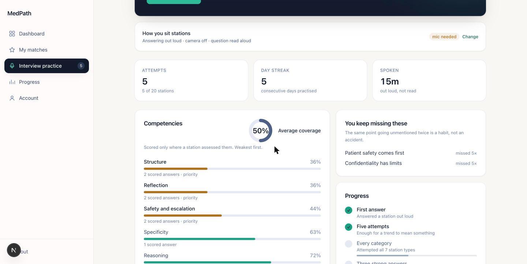Click the Reasoning competency name
The image size is (527, 264).
click(x=156, y=256)
